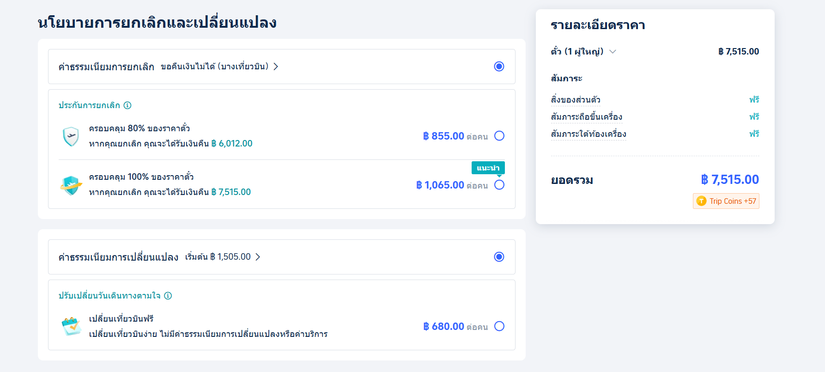Screen dimensions: 825x372
Task: Click ครอบคลุม 100% ของราคาตั๋ว text
Action: point(141,177)
